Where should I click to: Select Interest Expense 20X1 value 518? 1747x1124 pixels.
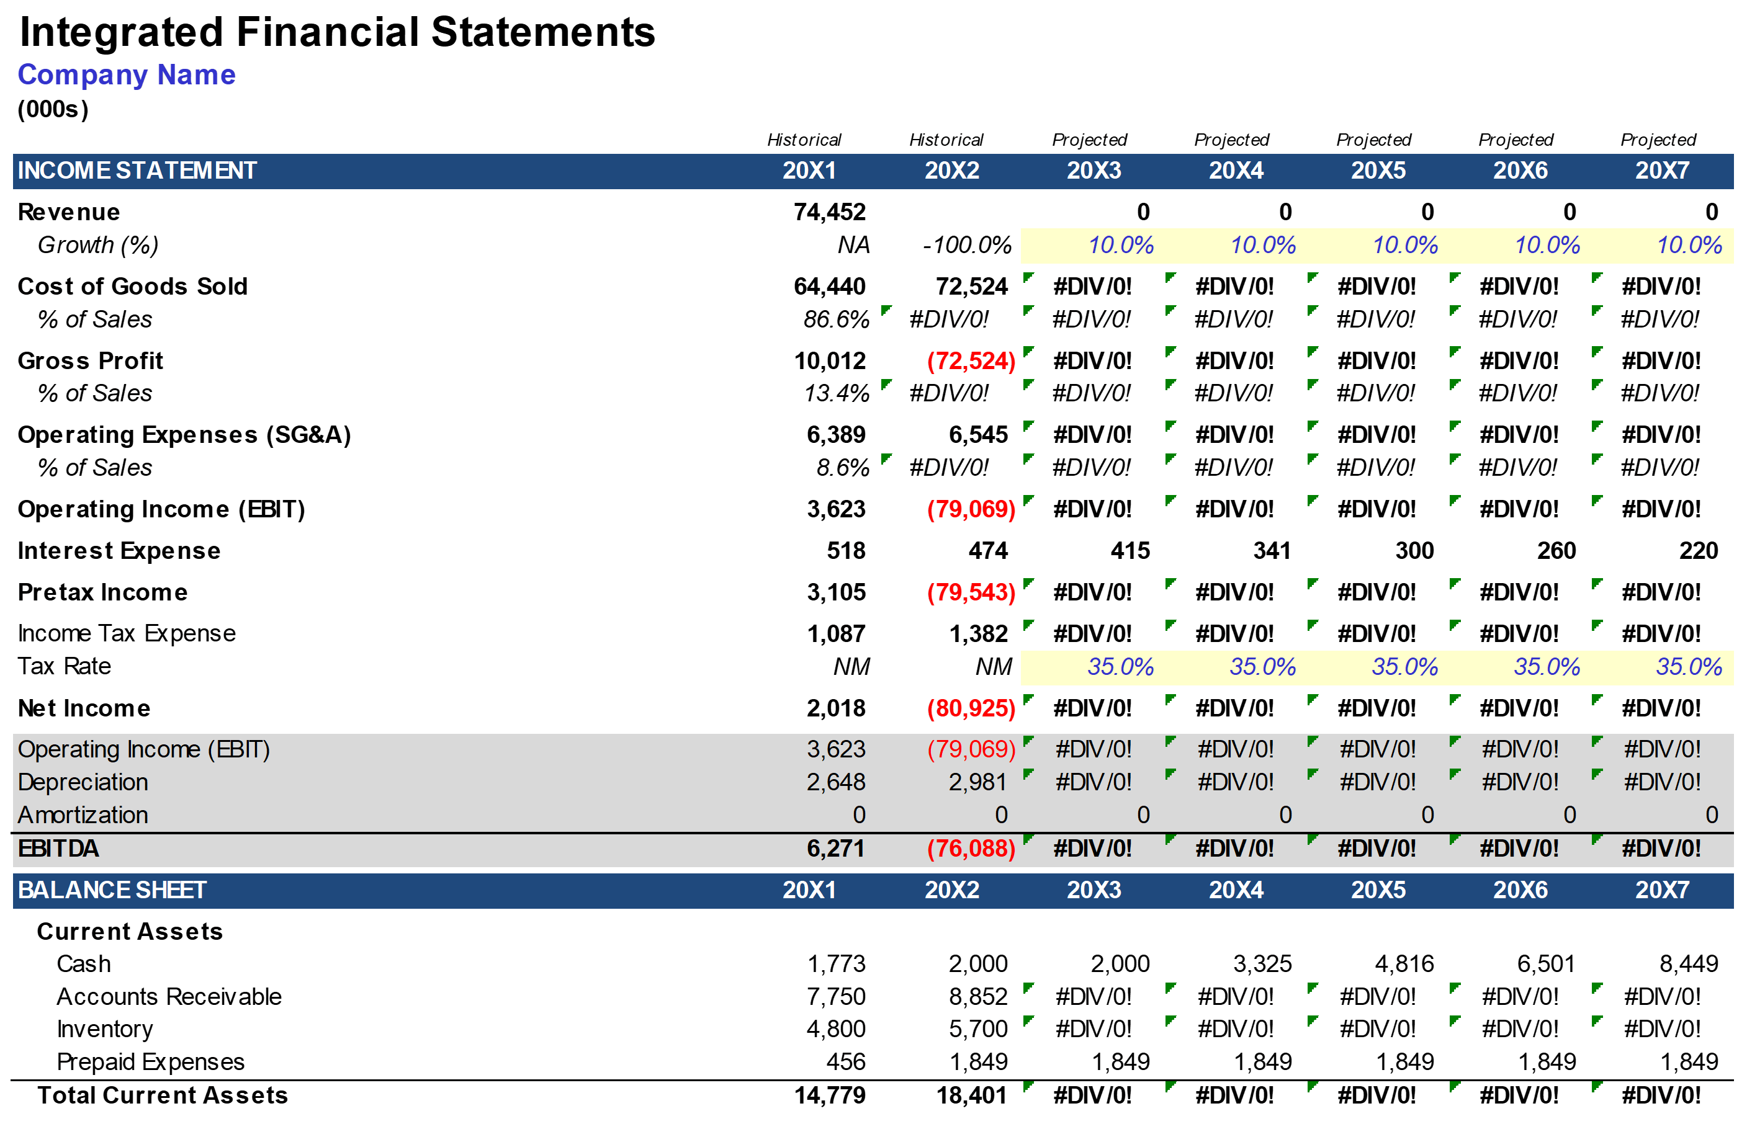coord(846,551)
